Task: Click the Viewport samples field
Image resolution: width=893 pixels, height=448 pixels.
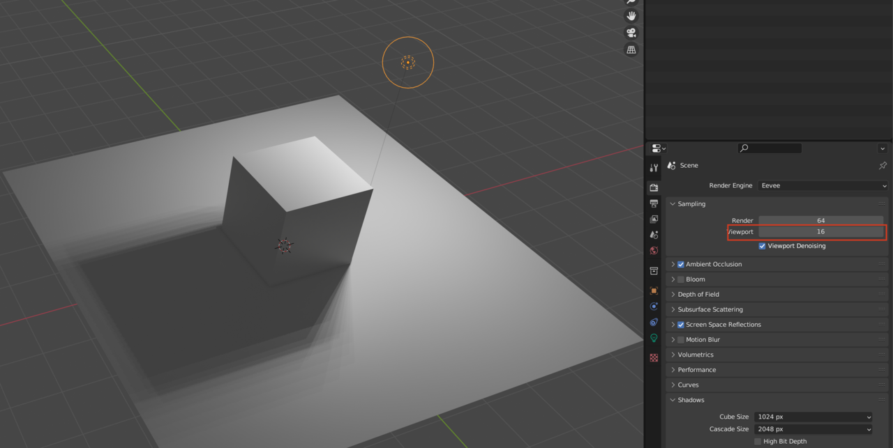Action: point(820,232)
